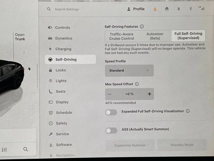This screenshot has height=161, width=214.
Task: Tap the cellular signal strength icon
Action: pos(201,8)
